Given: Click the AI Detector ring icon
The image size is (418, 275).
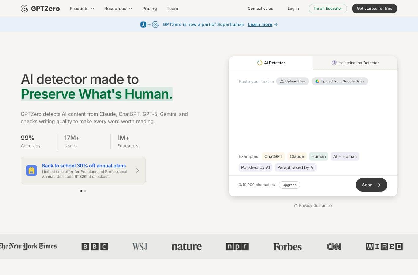Looking at the screenshot, I should coord(260,63).
